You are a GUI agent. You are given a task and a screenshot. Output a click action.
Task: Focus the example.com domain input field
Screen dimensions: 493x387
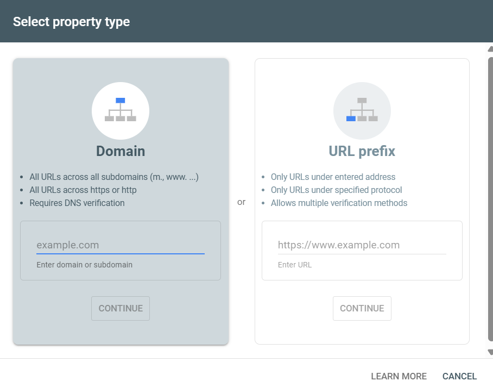coord(120,245)
